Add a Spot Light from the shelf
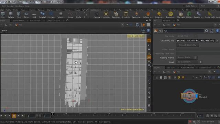The width and height of the screenshot is (220, 124). pyautogui.click(x=116, y=15)
